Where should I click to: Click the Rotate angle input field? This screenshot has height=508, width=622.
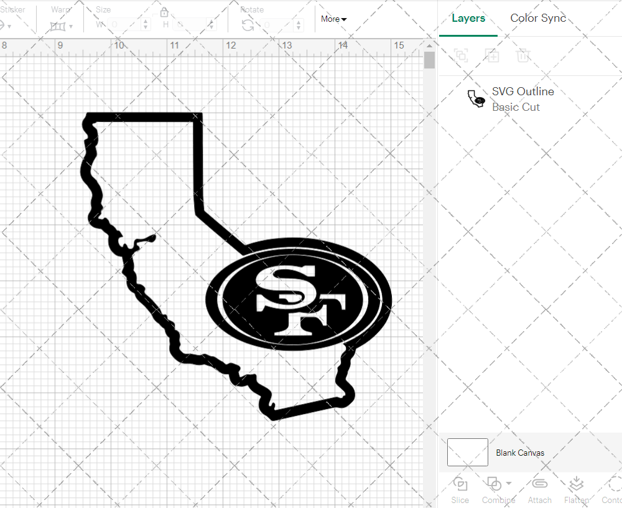278,25
